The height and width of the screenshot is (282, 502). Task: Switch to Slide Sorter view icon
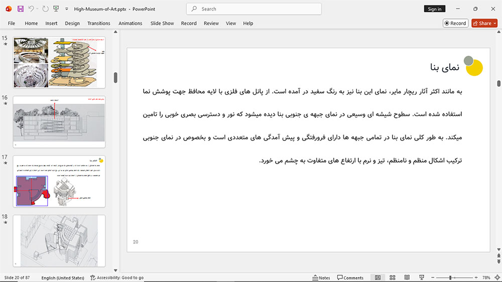click(393, 277)
